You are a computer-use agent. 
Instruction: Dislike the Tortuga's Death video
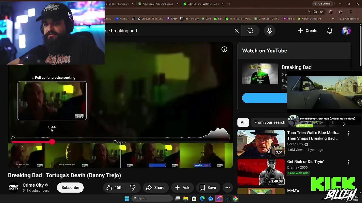coord(133,187)
